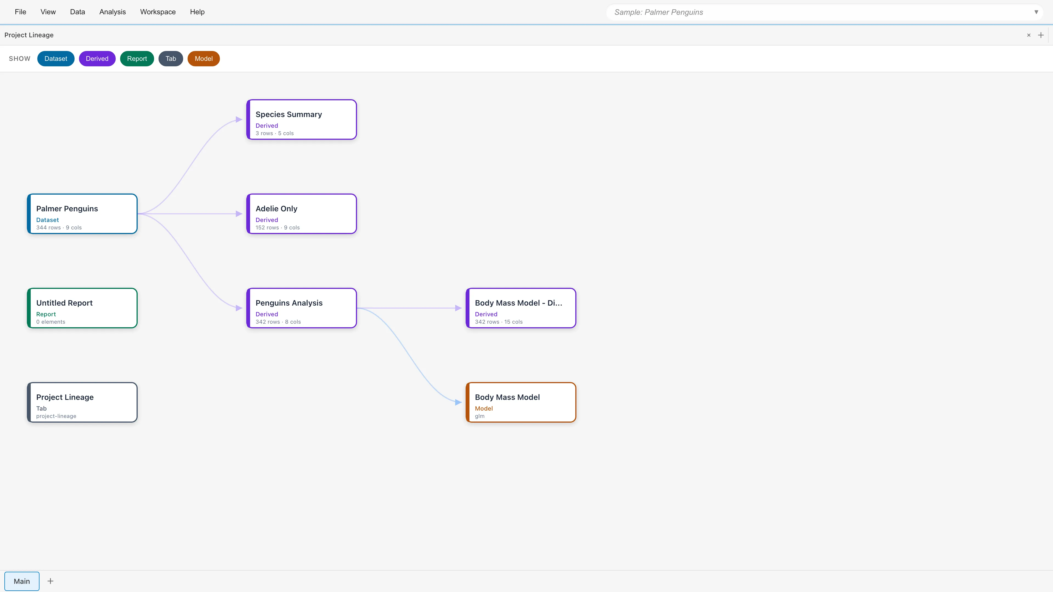Open the Analysis menu

click(x=112, y=12)
